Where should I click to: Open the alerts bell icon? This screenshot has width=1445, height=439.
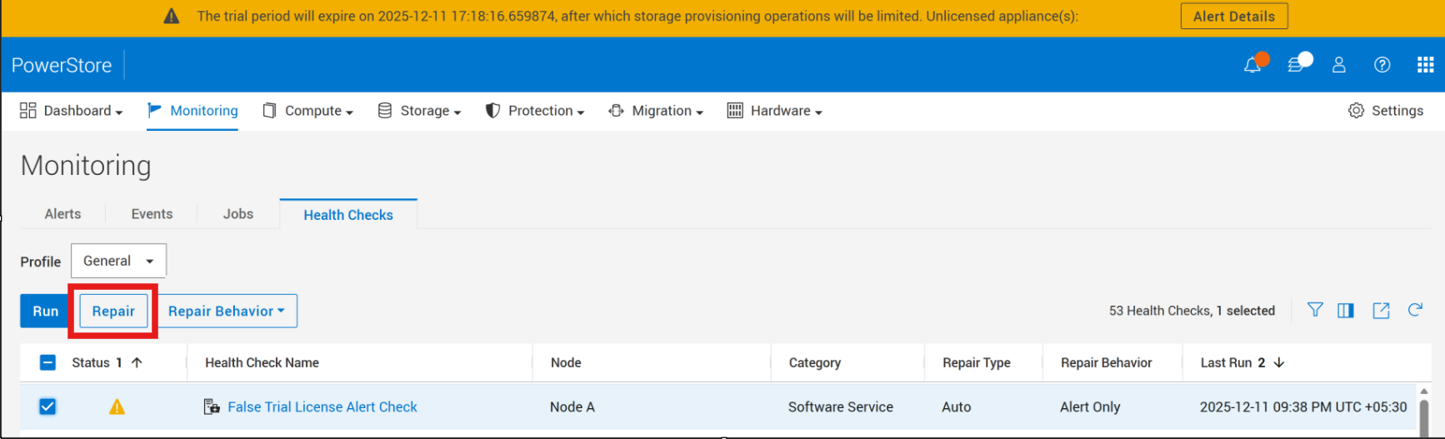[1252, 65]
